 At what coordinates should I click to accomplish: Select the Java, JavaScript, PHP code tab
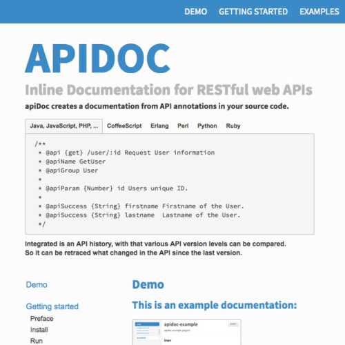tap(64, 126)
